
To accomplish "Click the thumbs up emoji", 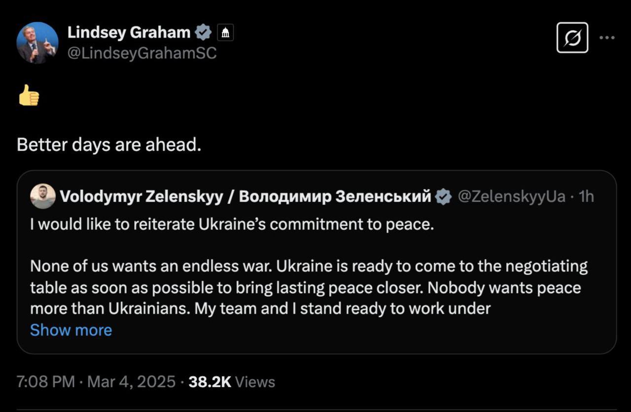I will point(29,96).
